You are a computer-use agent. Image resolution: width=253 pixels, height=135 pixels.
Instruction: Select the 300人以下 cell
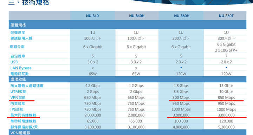[226, 38]
